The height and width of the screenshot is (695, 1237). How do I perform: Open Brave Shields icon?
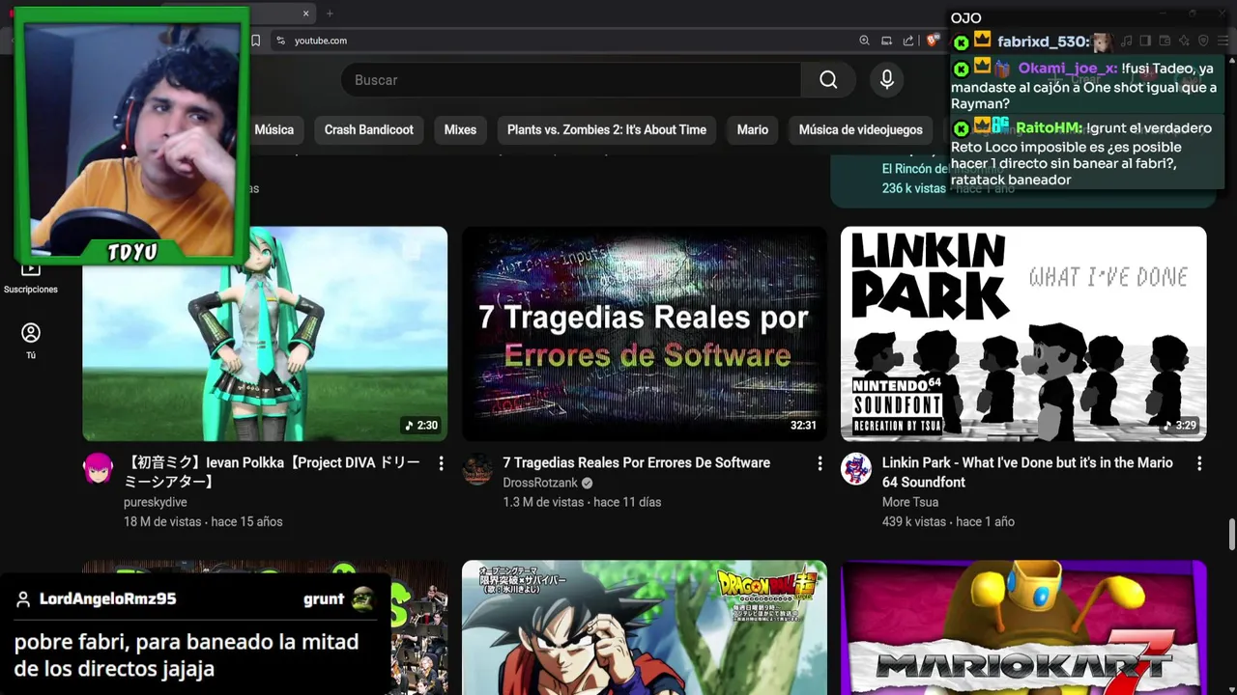coord(932,41)
